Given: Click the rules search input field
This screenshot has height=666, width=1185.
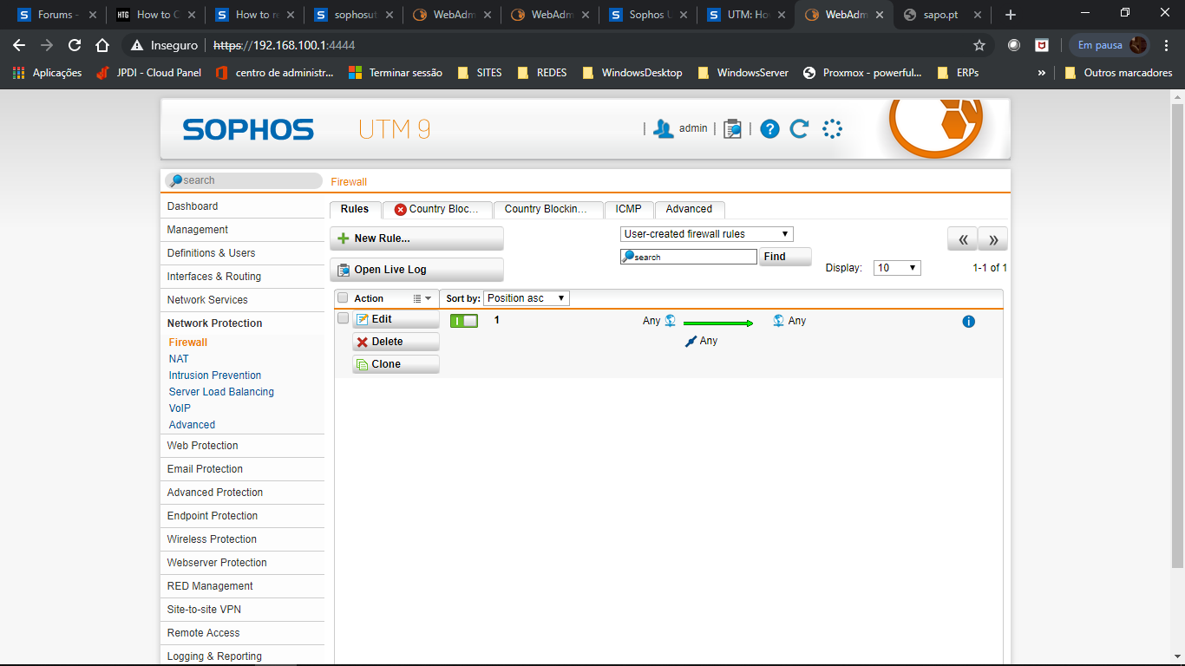Looking at the screenshot, I should (x=689, y=257).
